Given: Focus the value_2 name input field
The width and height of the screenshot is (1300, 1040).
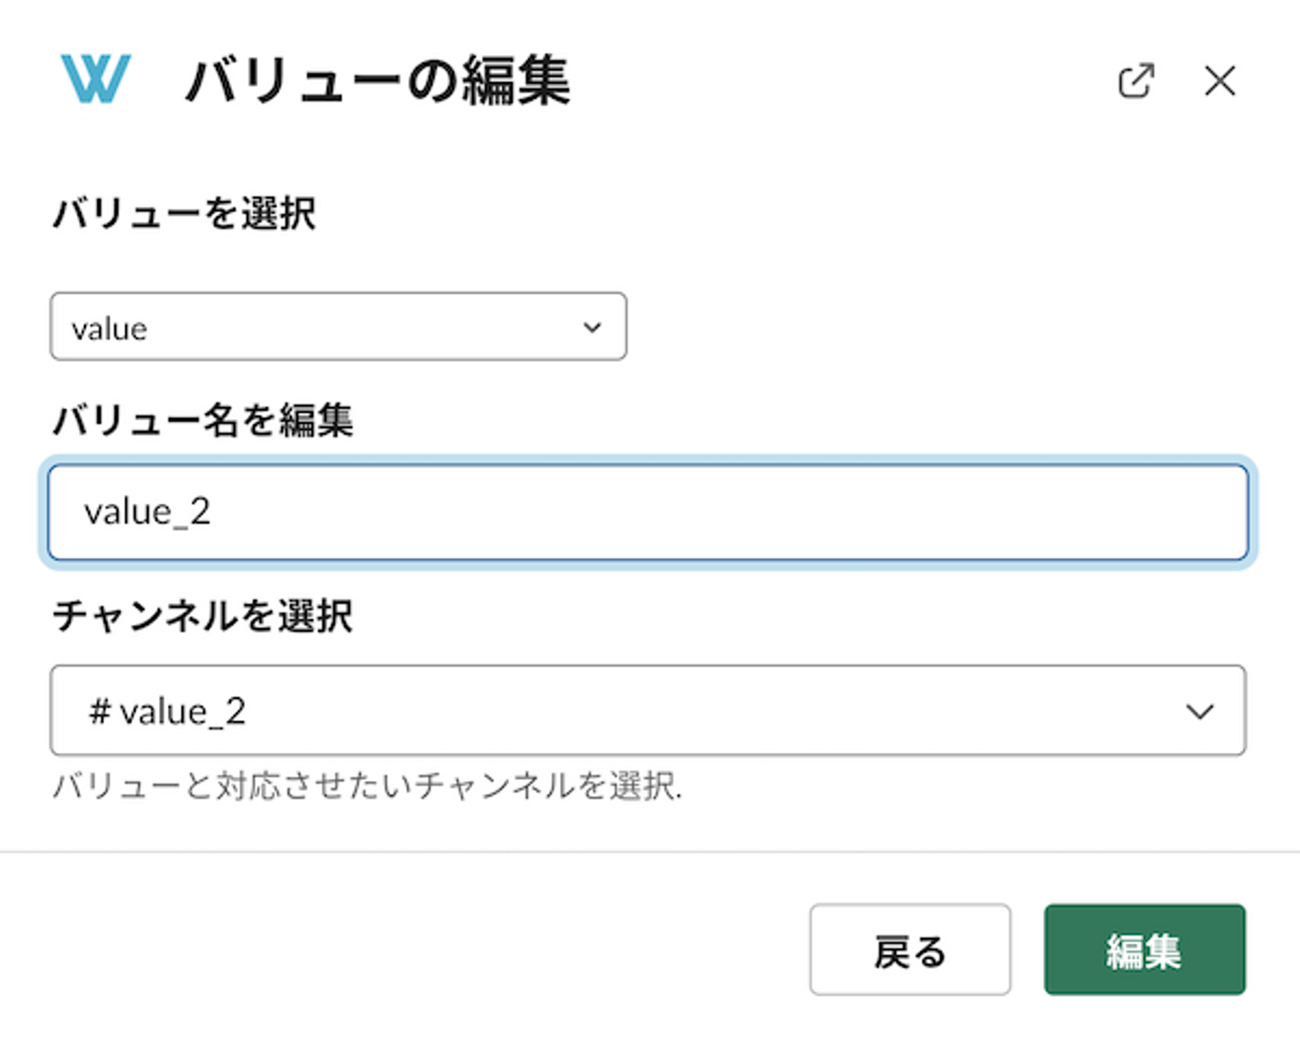Looking at the screenshot, I should pos(647,512).
